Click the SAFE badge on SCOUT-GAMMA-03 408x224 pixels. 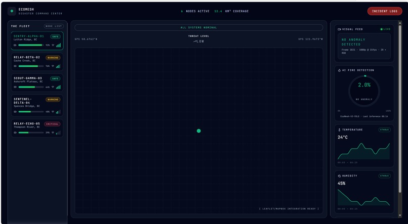(x=55, y=78)
